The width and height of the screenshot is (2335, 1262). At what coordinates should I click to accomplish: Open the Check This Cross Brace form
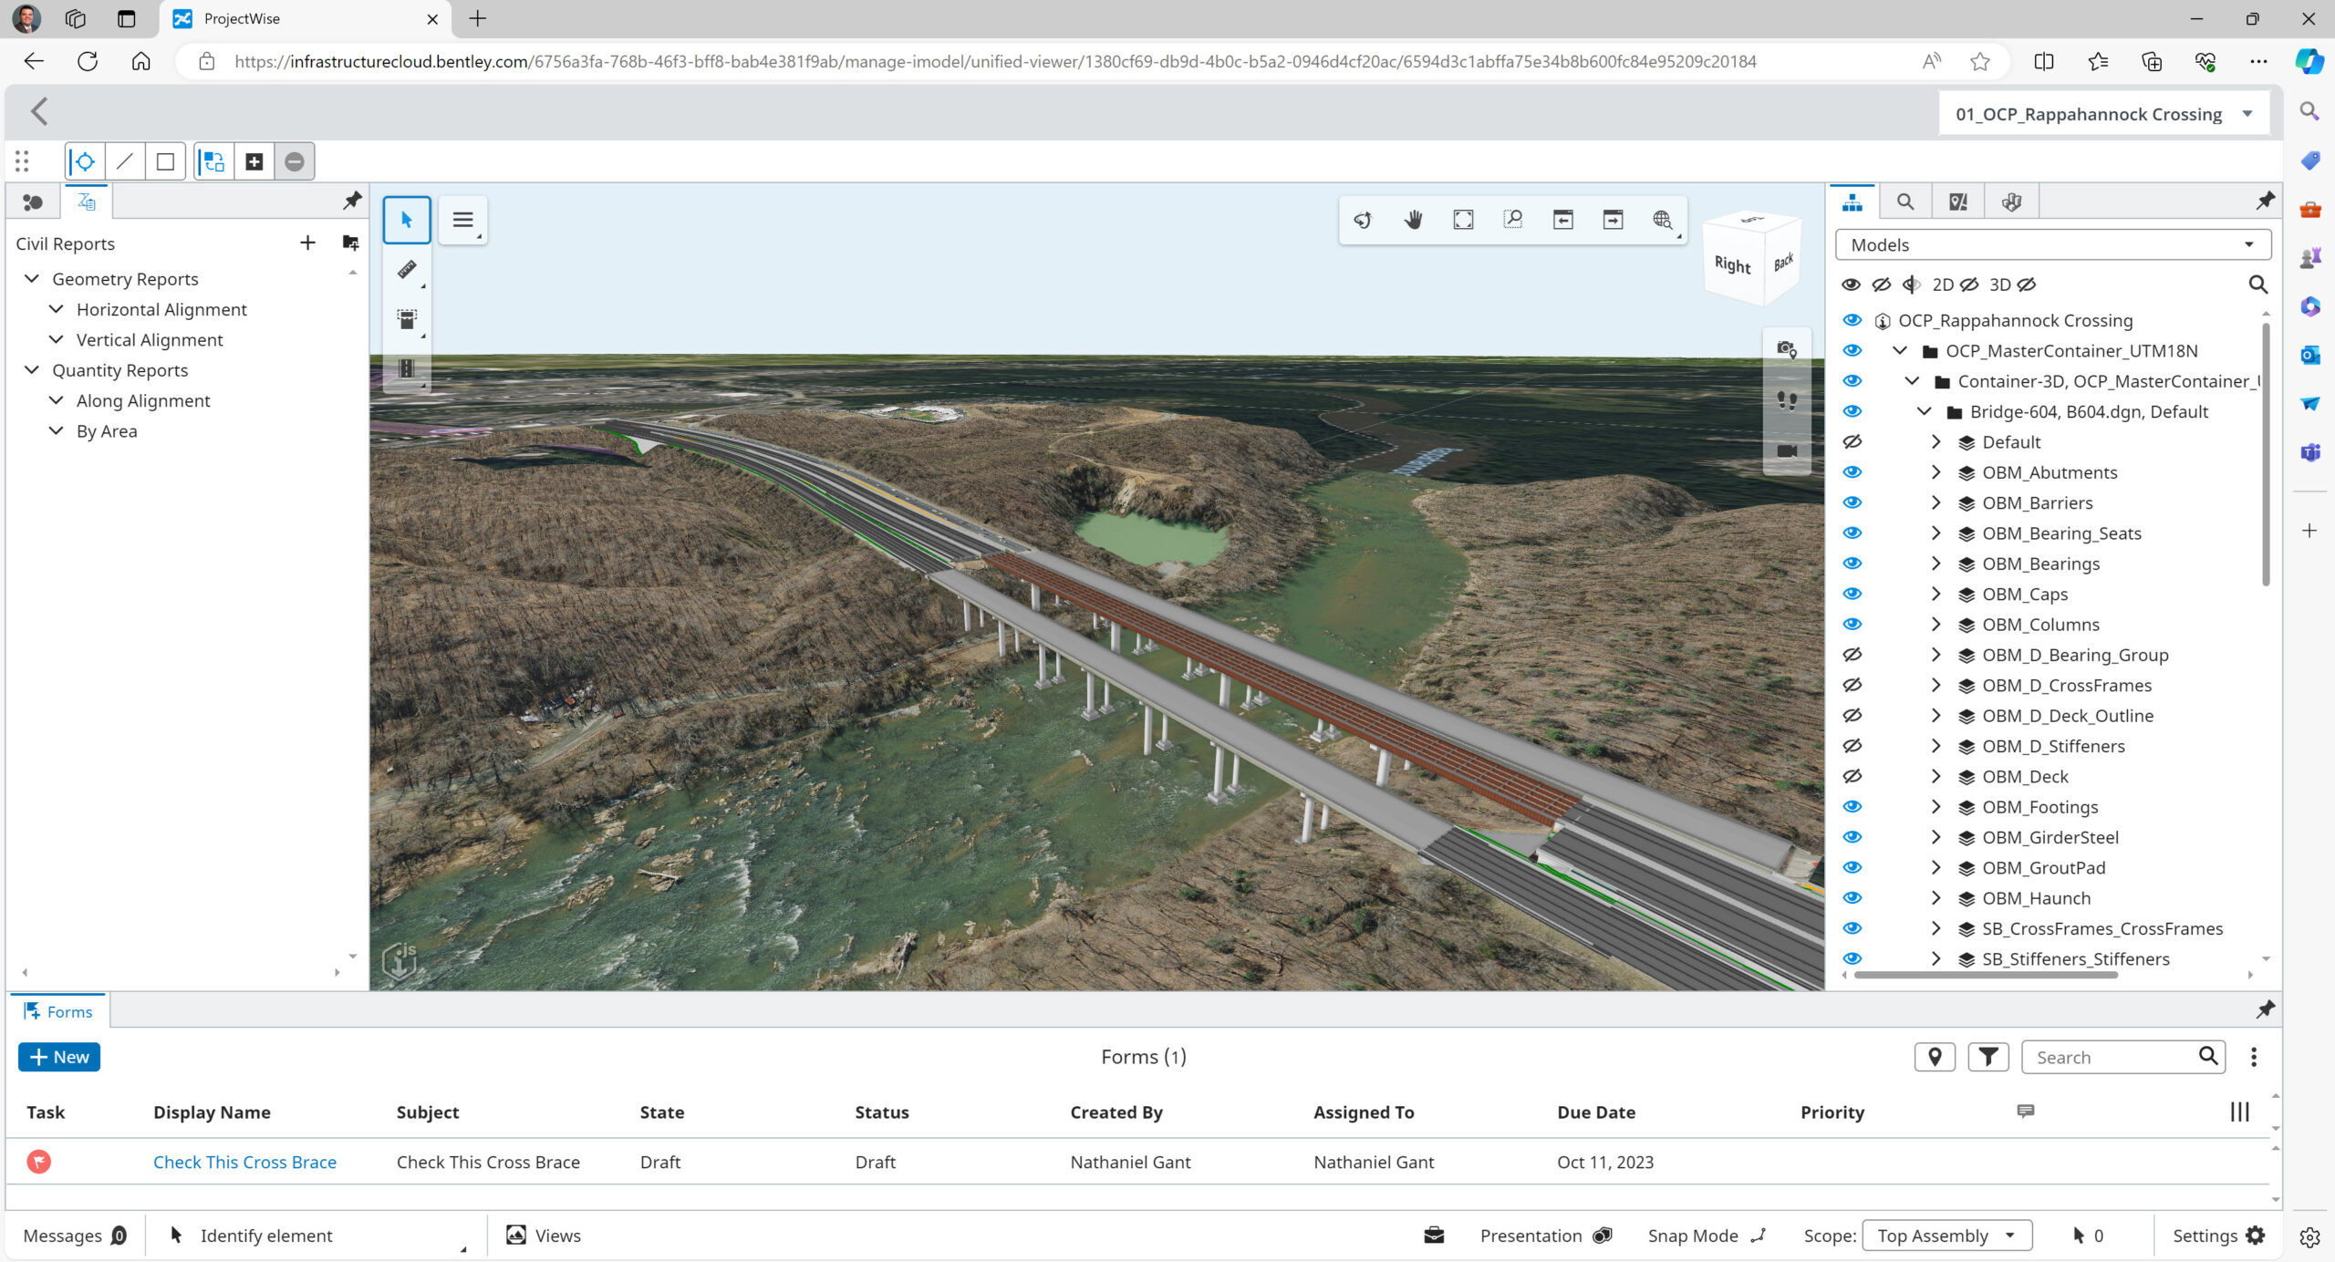[244, 1161]
